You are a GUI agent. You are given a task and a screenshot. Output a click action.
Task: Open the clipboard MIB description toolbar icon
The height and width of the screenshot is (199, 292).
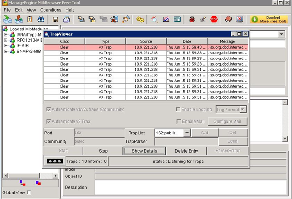[30, 19]
